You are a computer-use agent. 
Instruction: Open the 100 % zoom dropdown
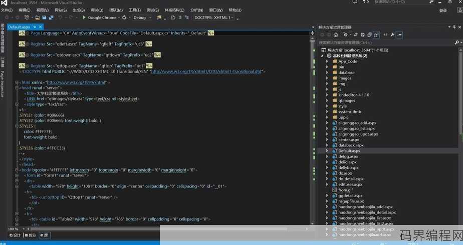click(24, 229)
